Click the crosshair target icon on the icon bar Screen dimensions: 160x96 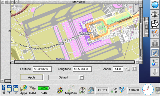82,90
